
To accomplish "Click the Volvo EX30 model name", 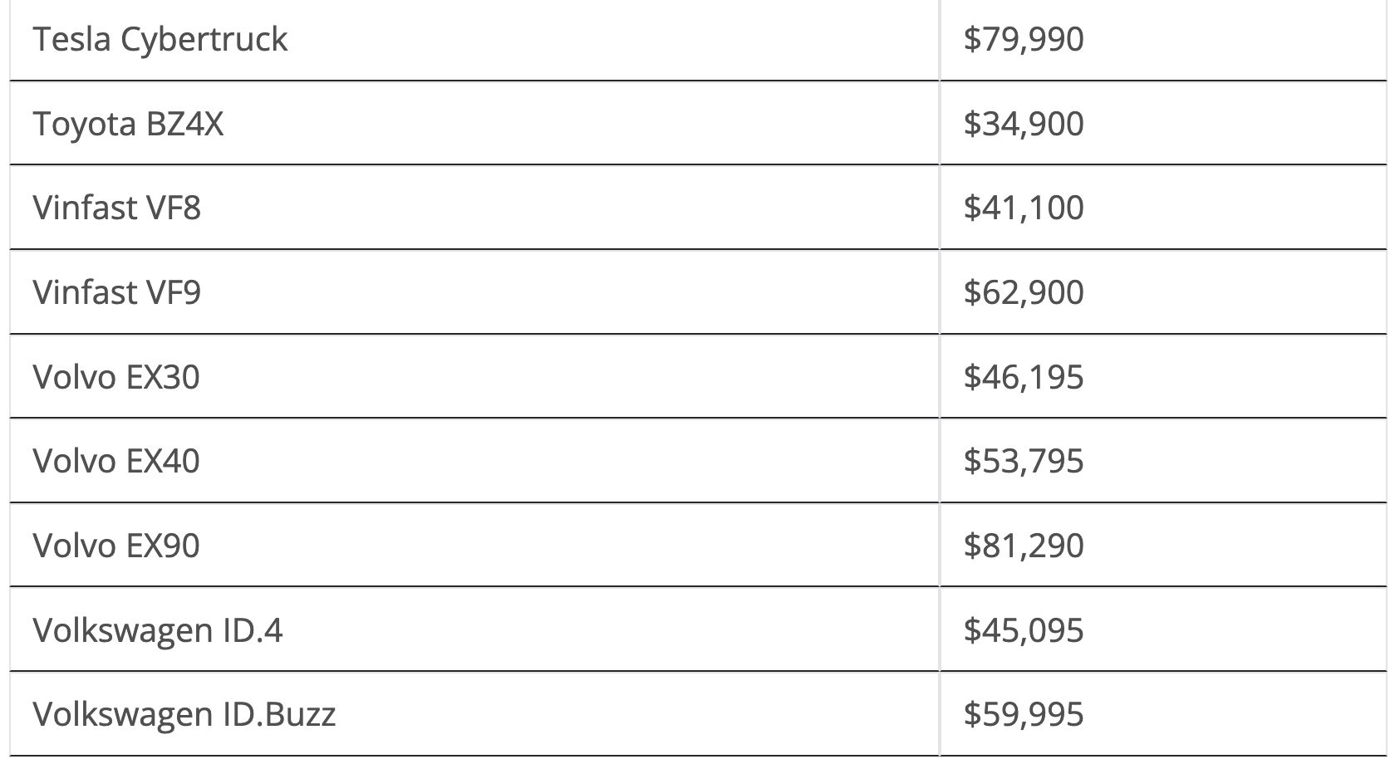I will [116, 378].
